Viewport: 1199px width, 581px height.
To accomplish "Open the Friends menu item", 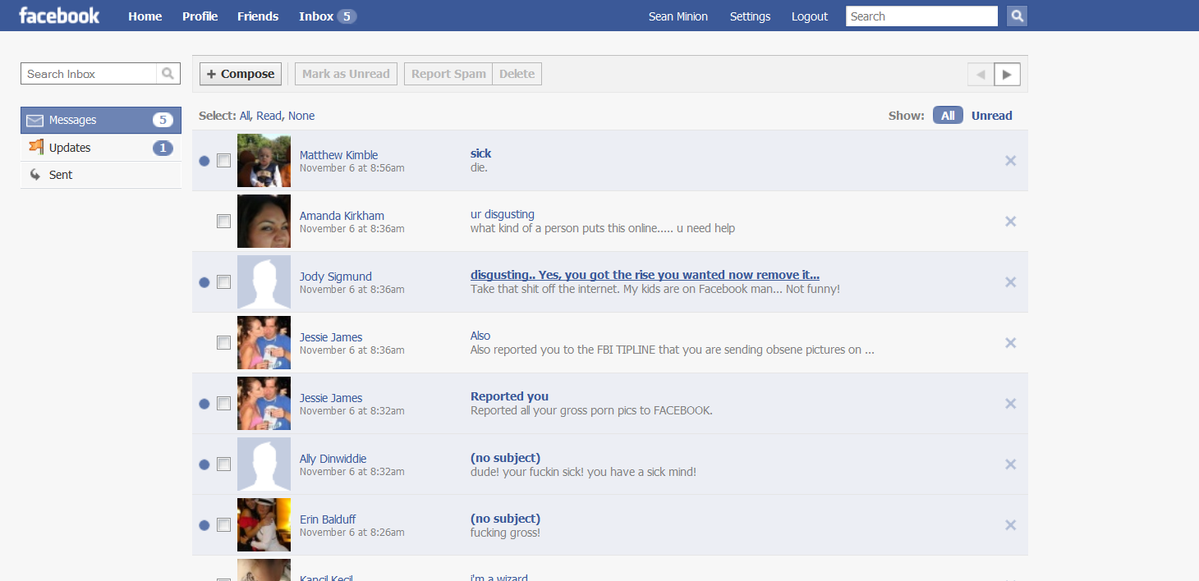I will click(258, 16).
